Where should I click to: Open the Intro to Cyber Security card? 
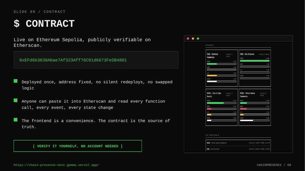pyautogui.click(x=221, y=107)
